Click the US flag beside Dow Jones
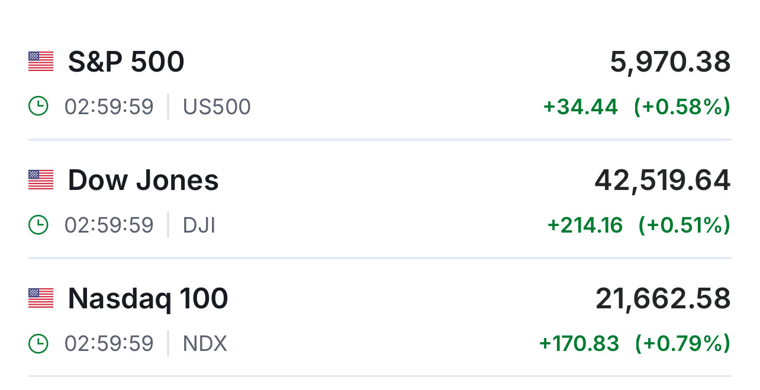 (41, 180)
